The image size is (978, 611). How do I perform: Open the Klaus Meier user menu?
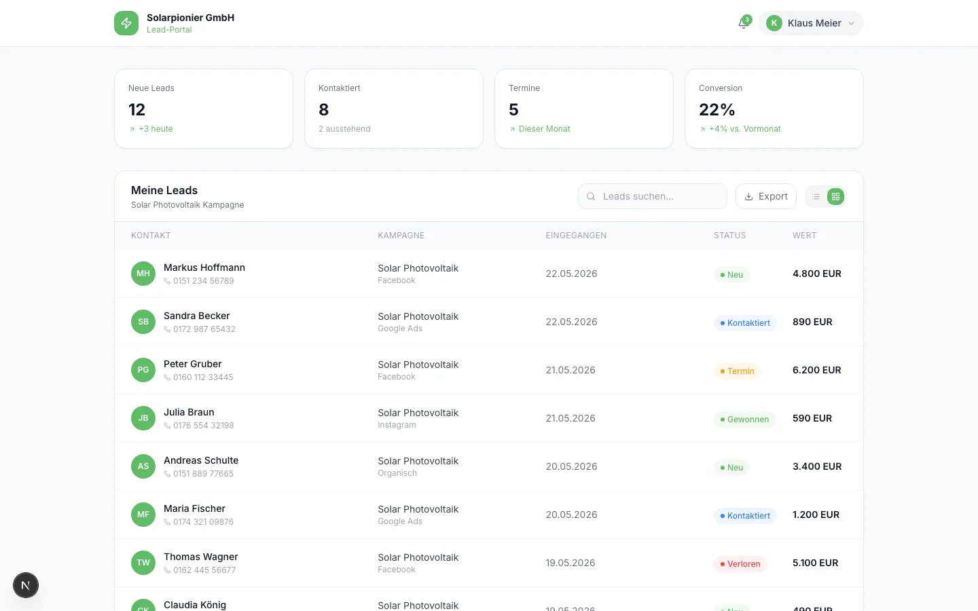click(x=811, y=23)
